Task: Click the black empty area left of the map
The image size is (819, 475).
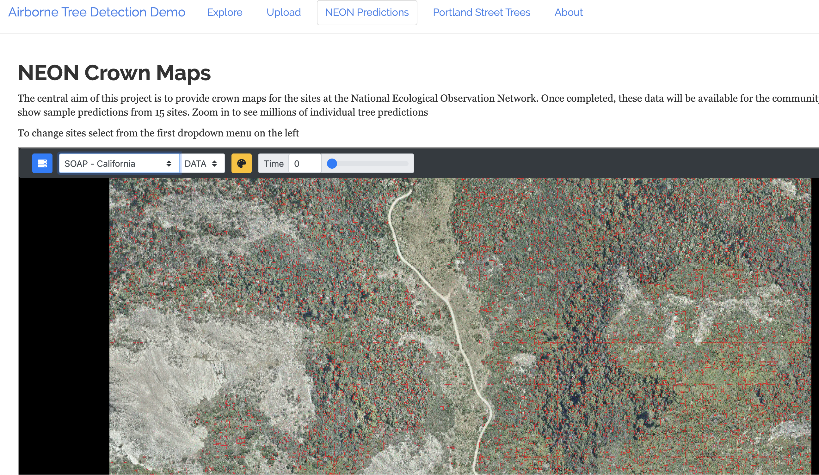Action: (64, 325)
